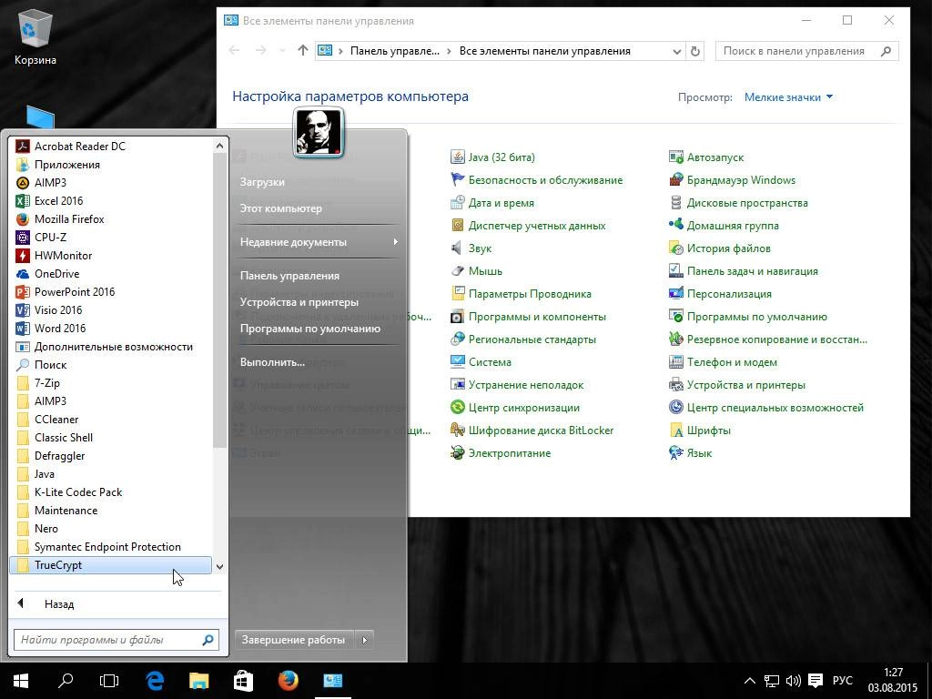Viewport: 932px width, 699px height.
Task: Open Электропитание settings
Action: pos(501,453)
